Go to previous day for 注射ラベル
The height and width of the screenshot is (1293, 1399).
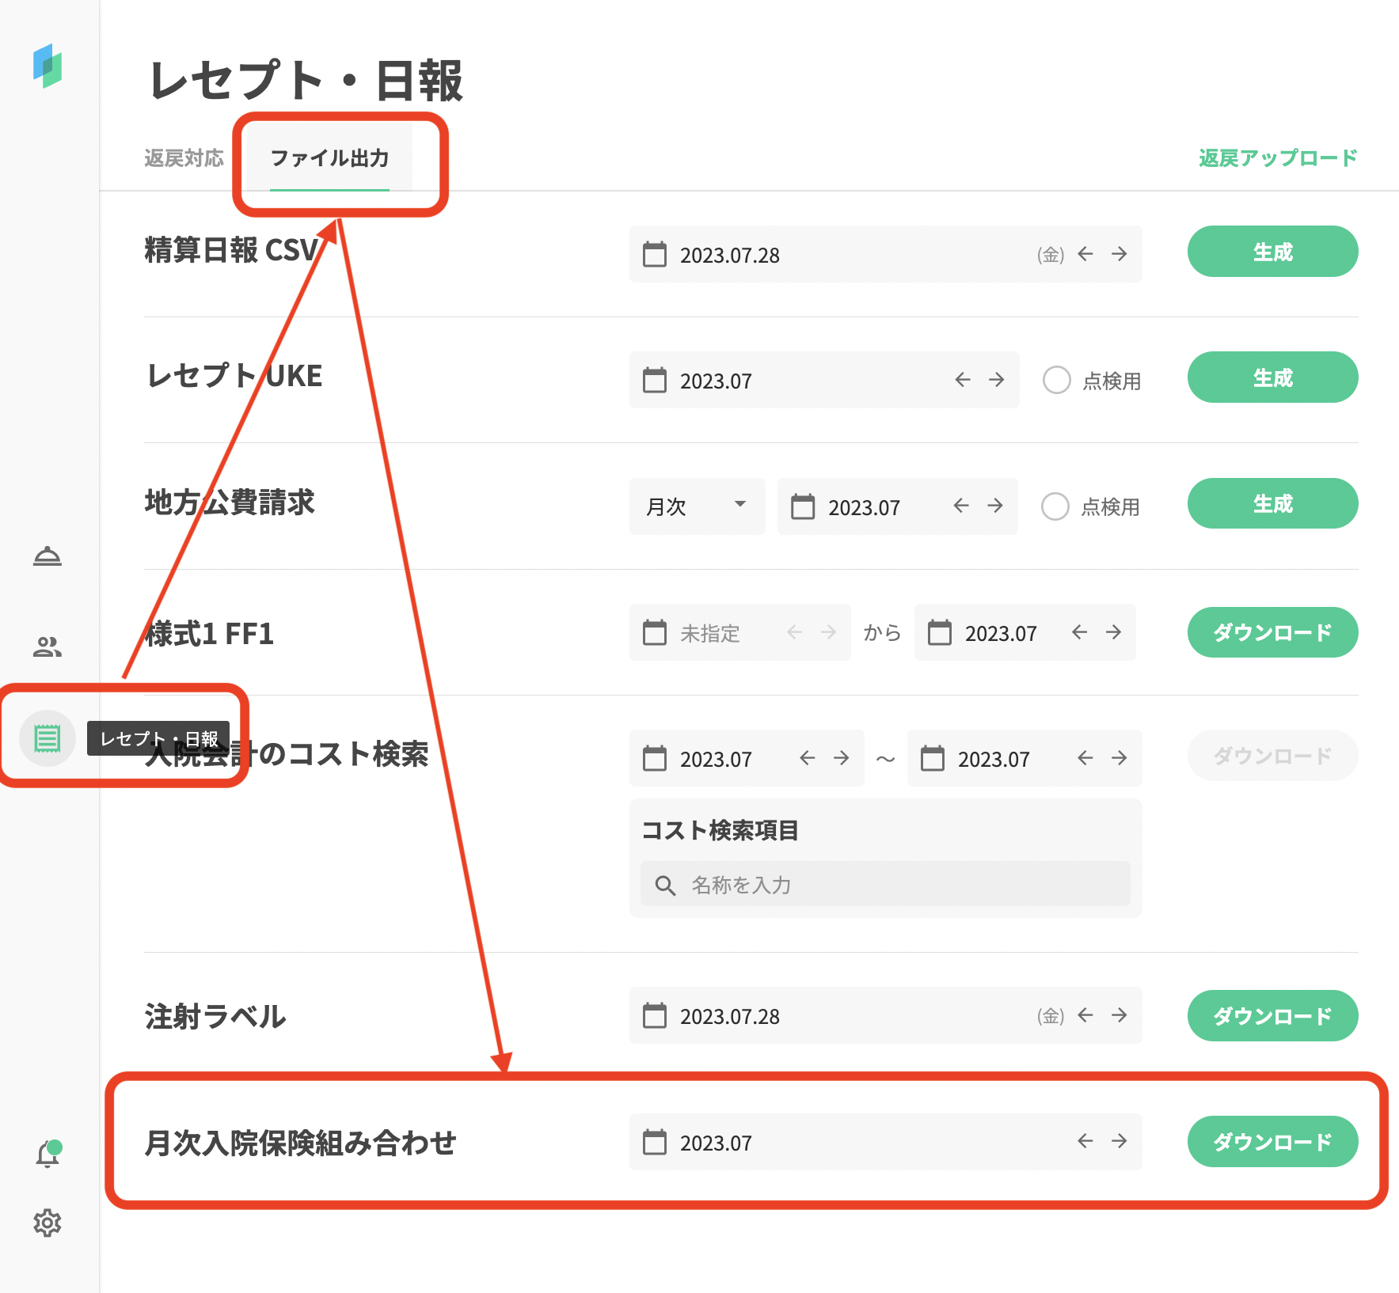click(x=1085, y=1014)
